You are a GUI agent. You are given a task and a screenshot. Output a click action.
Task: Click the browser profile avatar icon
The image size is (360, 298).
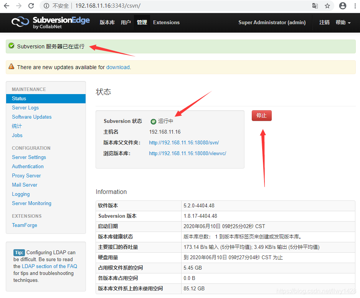(x=343, y=6)
